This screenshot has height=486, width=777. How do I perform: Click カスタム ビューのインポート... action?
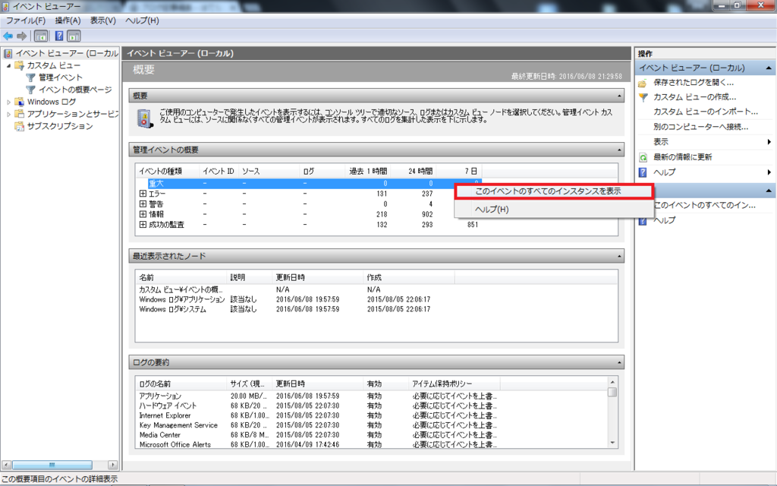(x=706, y=112)
